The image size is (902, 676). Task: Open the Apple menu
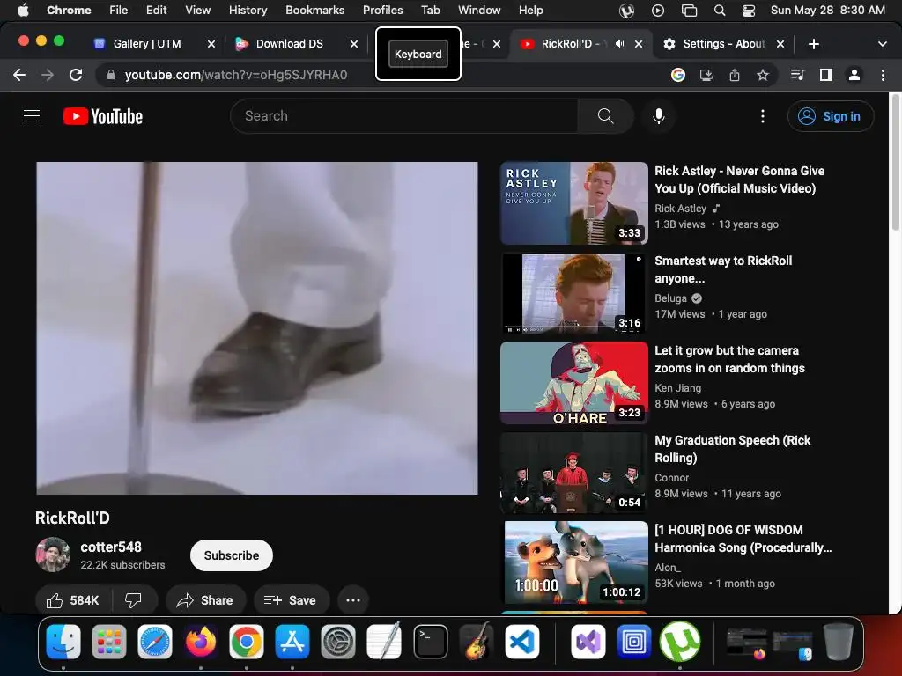[23, 11]
